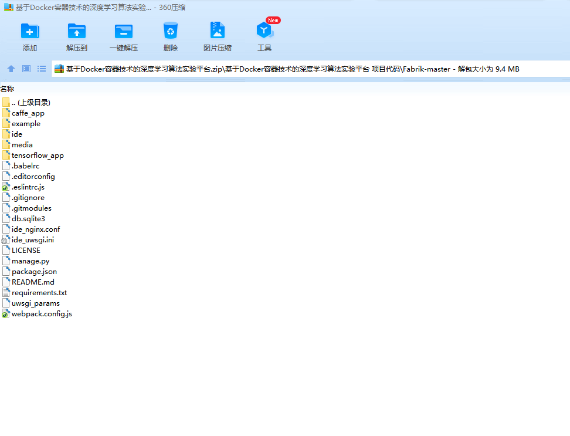The image size is (570, 436).
Task: Select the .babelrc file name
Action: 25,165
